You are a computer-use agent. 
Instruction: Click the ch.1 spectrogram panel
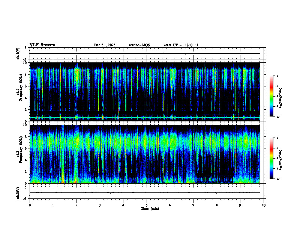(144, 92)
